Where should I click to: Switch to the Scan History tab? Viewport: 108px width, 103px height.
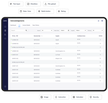(x=36, y=25)
